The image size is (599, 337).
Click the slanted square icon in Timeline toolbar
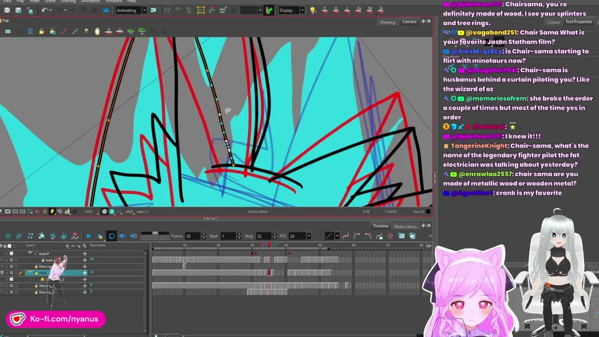tap(30, 236)
